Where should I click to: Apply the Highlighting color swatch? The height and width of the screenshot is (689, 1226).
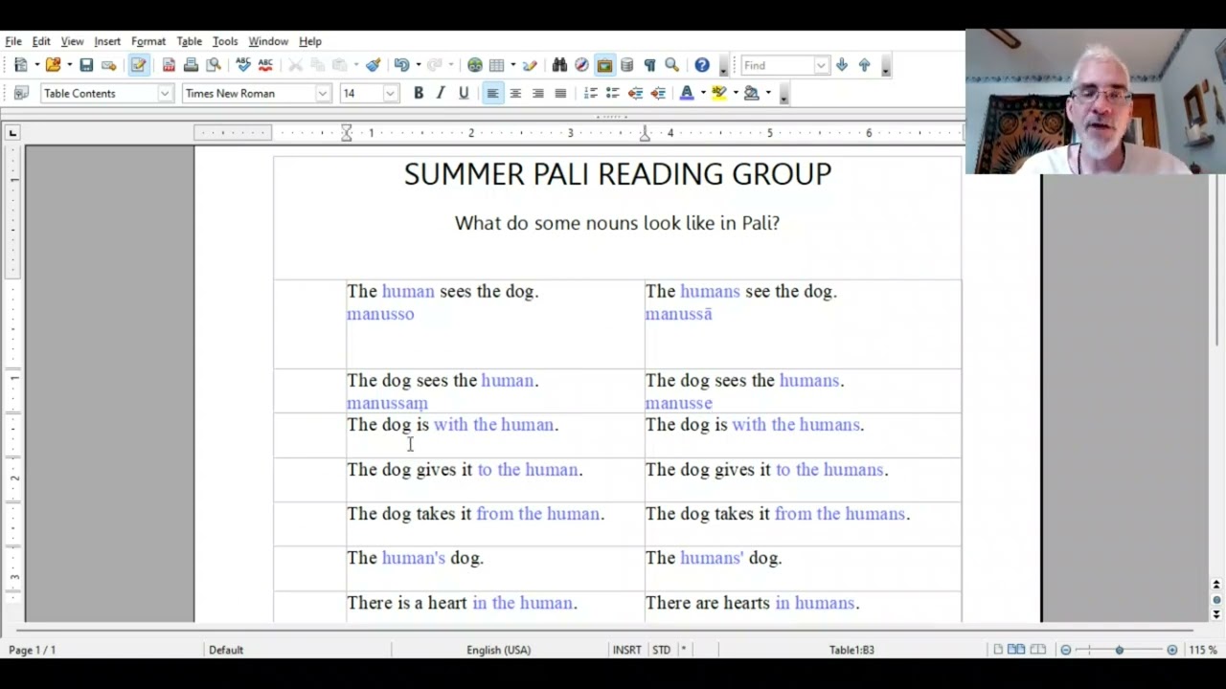[719, 93]
